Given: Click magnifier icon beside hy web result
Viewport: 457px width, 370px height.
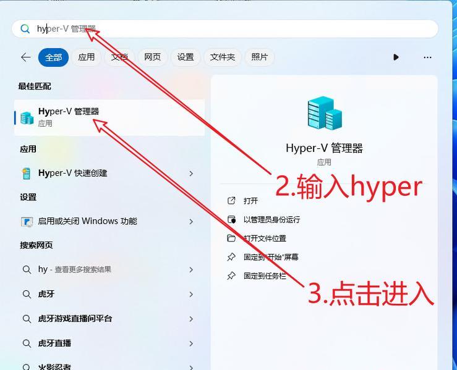Looking at the screenshot, I should tap(27, 269).
